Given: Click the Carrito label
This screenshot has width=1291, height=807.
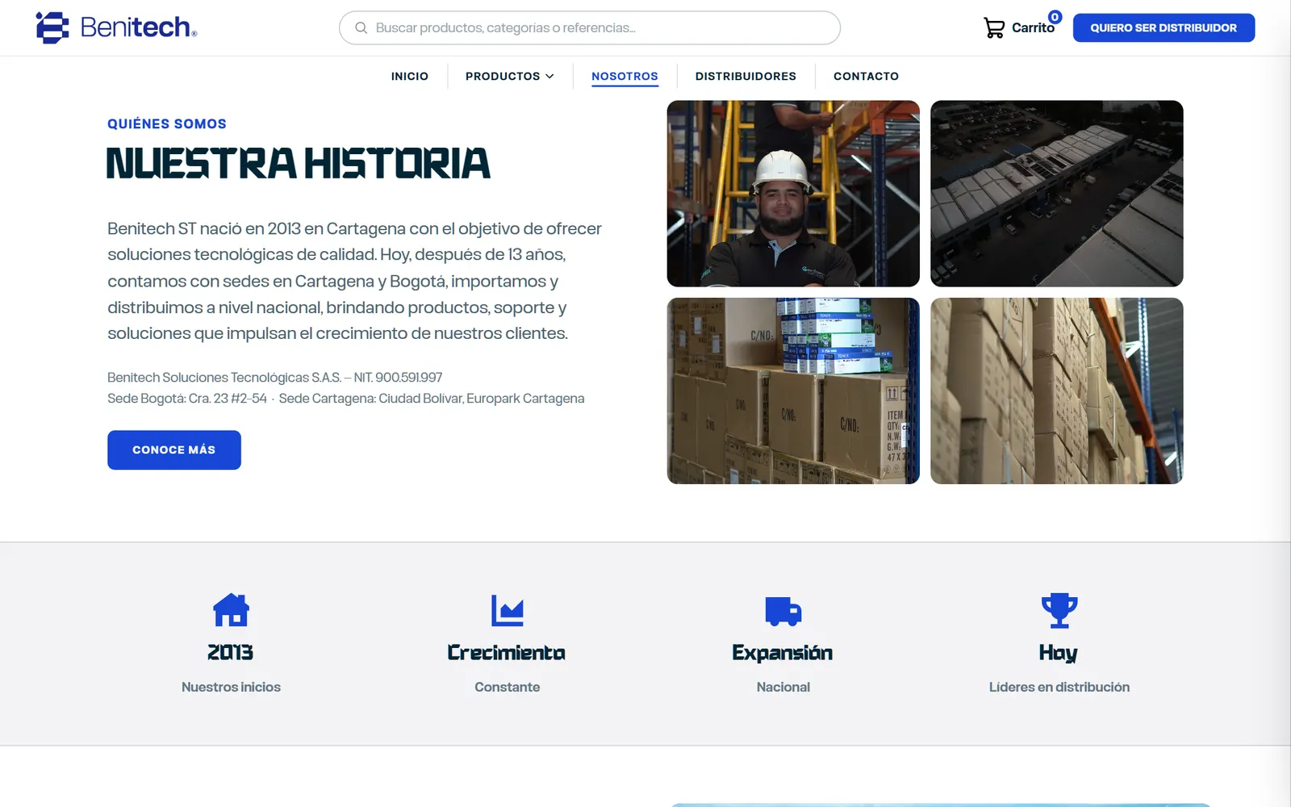Looking at the screenshot, I should pos(1033,28).
